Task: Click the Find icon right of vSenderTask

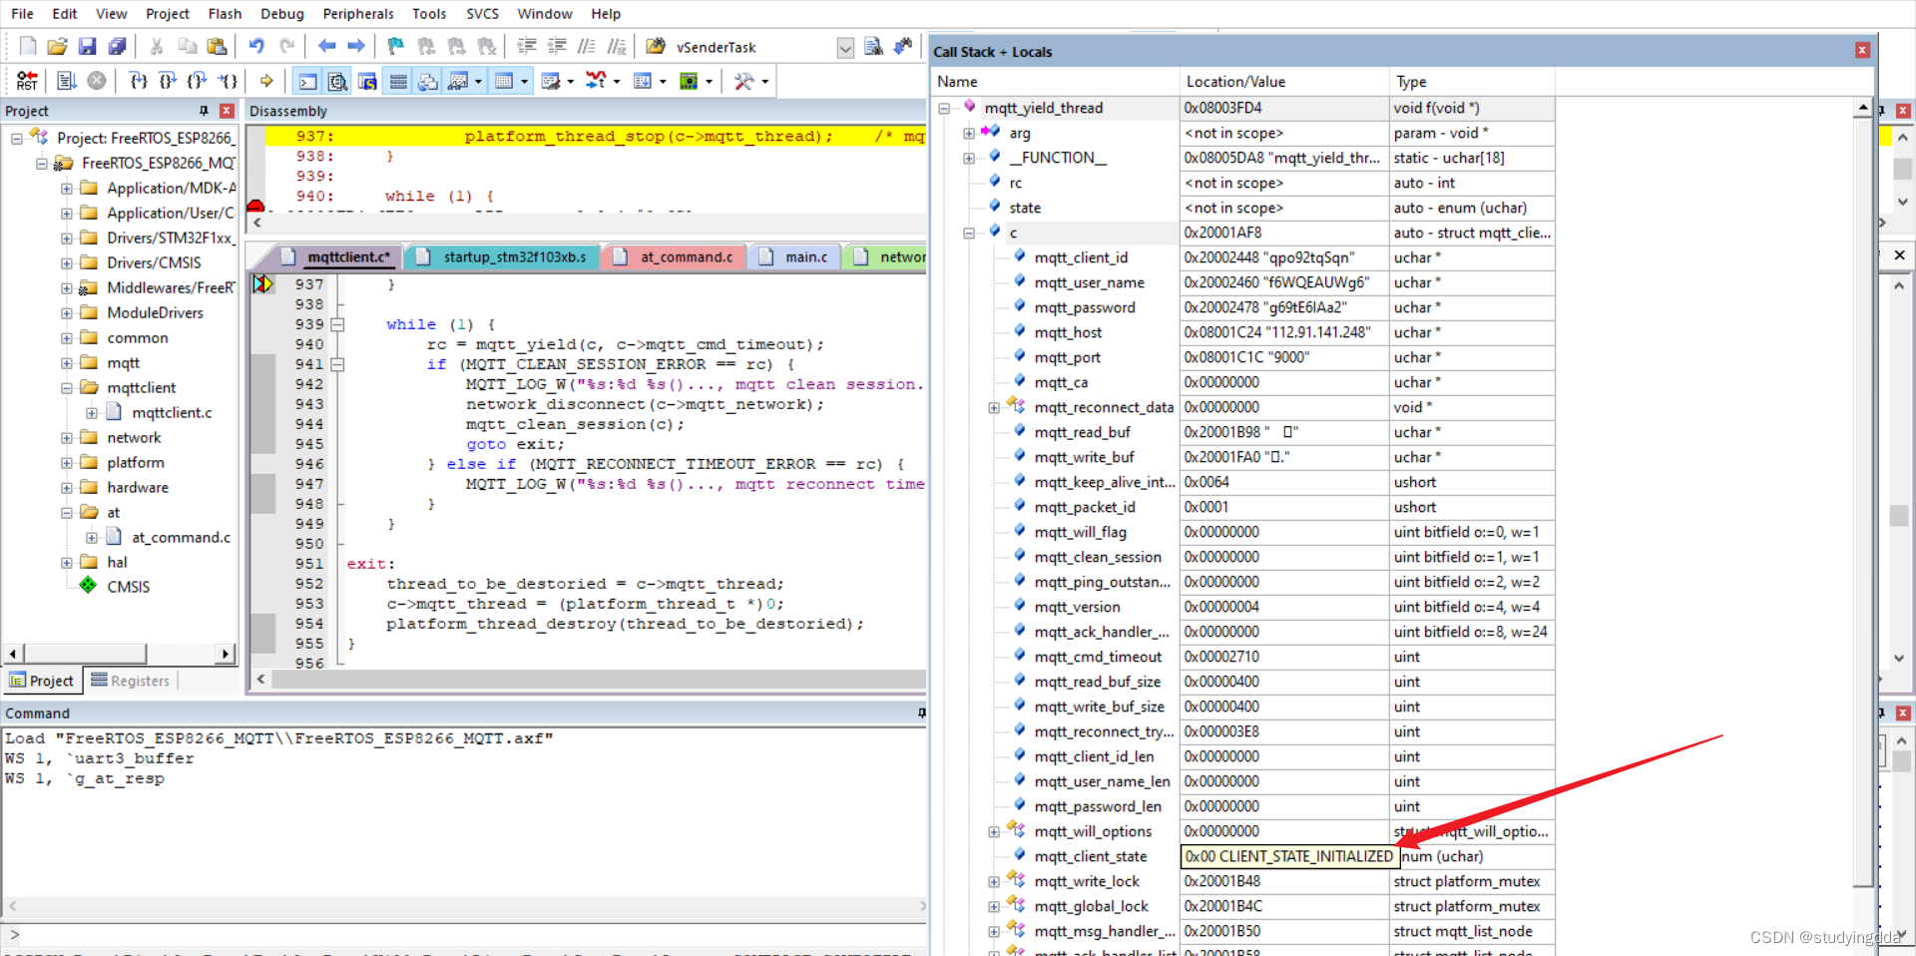Action: pos(873,46)
